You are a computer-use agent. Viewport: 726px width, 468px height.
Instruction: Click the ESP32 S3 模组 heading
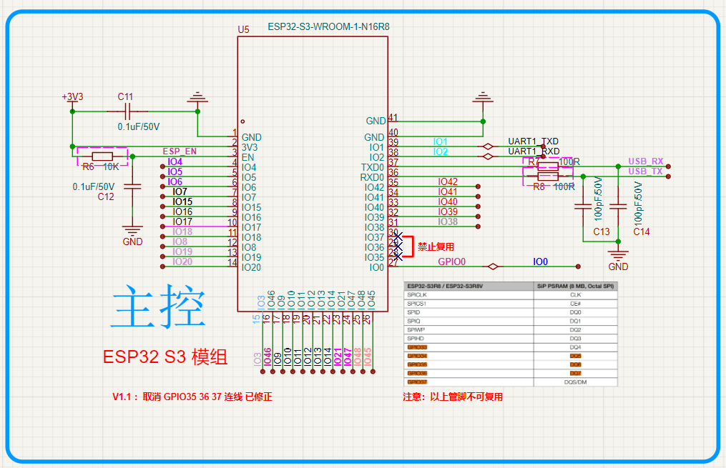[x=165, y=357]
